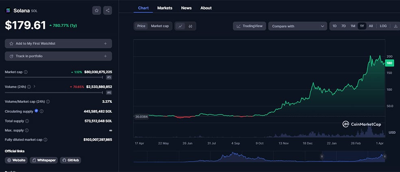Show Total supply info icon
400x172 pixels.
(27, 121)
